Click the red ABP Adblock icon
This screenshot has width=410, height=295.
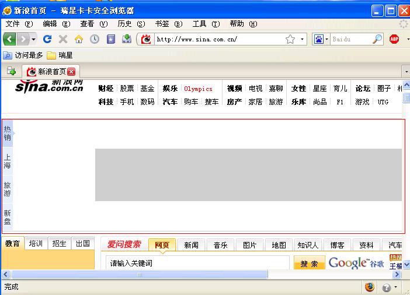[x=394, y=39]
